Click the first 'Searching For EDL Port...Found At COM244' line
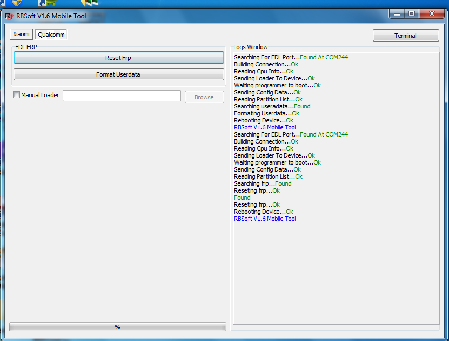Screen dimensions: 449x341 coord(291,57)
